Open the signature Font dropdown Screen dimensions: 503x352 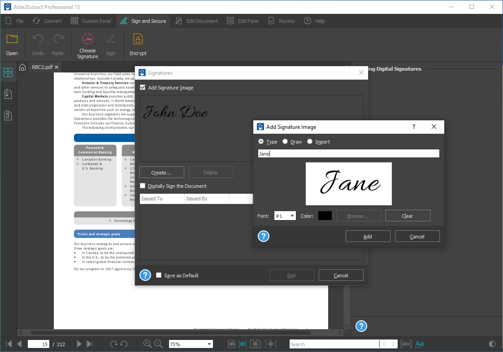[285, 216]
